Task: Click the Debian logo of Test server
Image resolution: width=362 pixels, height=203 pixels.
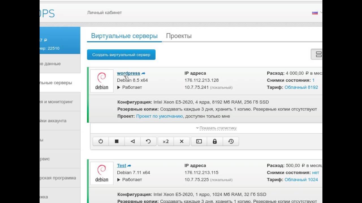Action: 102,173
